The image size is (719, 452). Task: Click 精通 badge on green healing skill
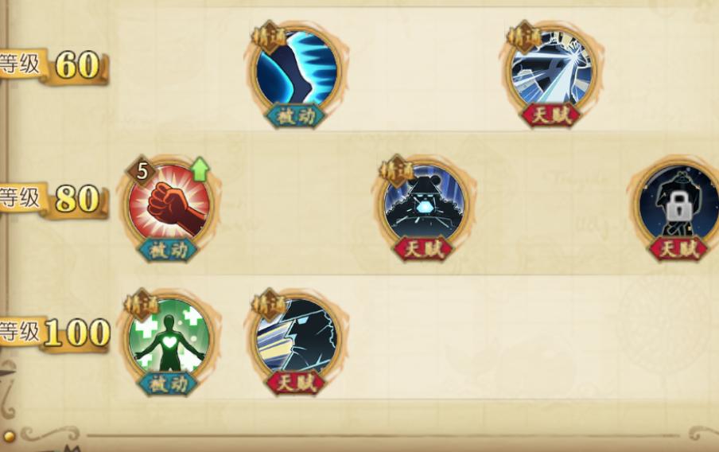pyautogui.click(x=142, y=305)
